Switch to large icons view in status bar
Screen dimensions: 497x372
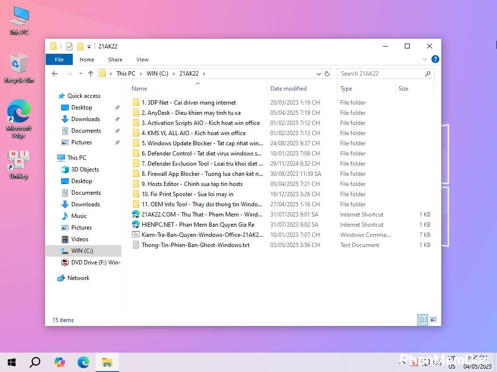tap(433, 320)
